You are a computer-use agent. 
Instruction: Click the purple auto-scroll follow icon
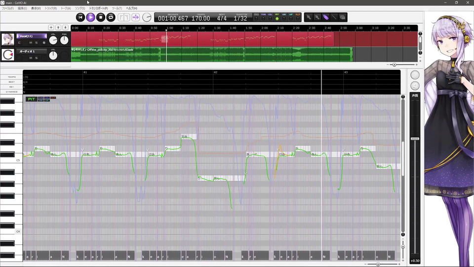click(x=136, y=17)
